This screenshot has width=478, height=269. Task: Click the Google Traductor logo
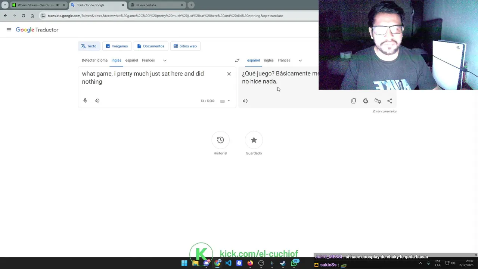point(37,30)
